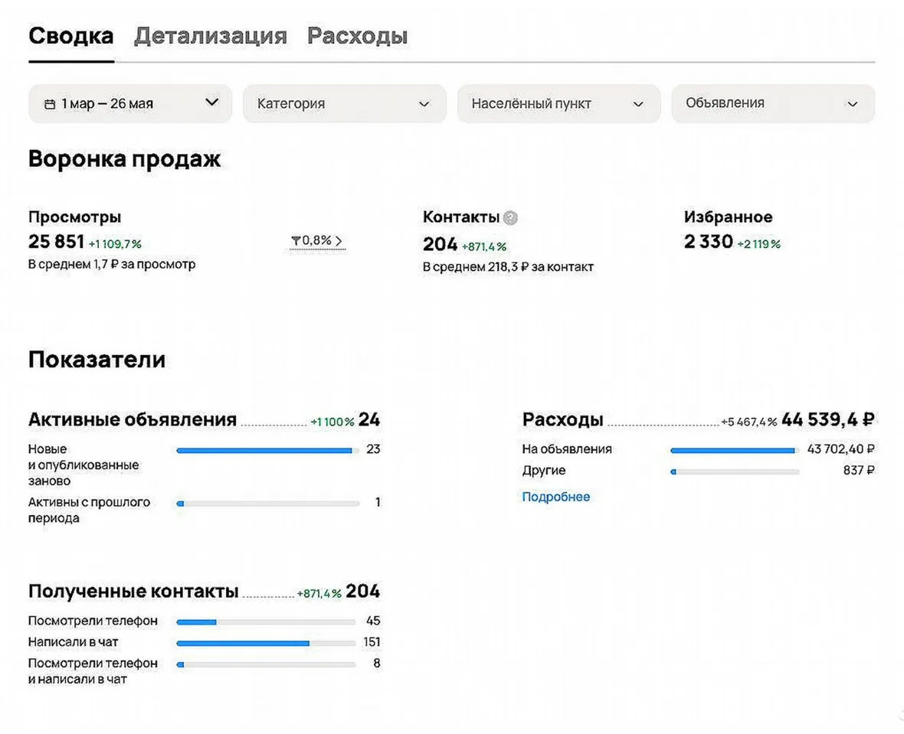Screen dimensions: 904x734
Task: Click the amount 43 702,40 ₽
Action: coord(840,449)
